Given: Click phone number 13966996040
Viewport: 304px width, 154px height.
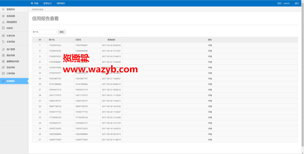Looking at the screenshot, I should [81, 51].
